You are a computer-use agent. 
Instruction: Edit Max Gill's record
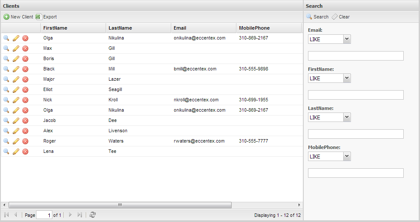(16, 49)
